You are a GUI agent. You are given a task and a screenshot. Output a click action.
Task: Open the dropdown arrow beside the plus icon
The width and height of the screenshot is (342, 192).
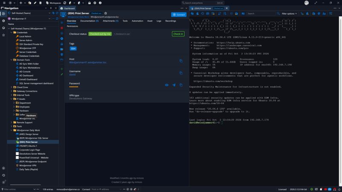25,3
